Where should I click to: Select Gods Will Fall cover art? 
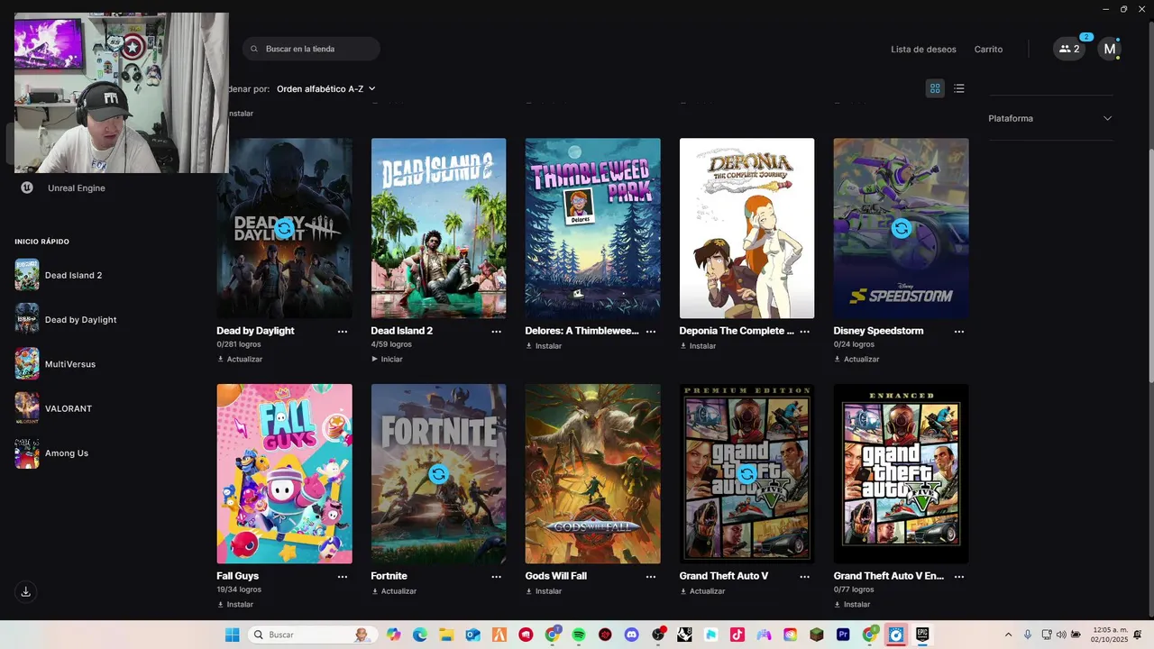click(x=592, y=473)
